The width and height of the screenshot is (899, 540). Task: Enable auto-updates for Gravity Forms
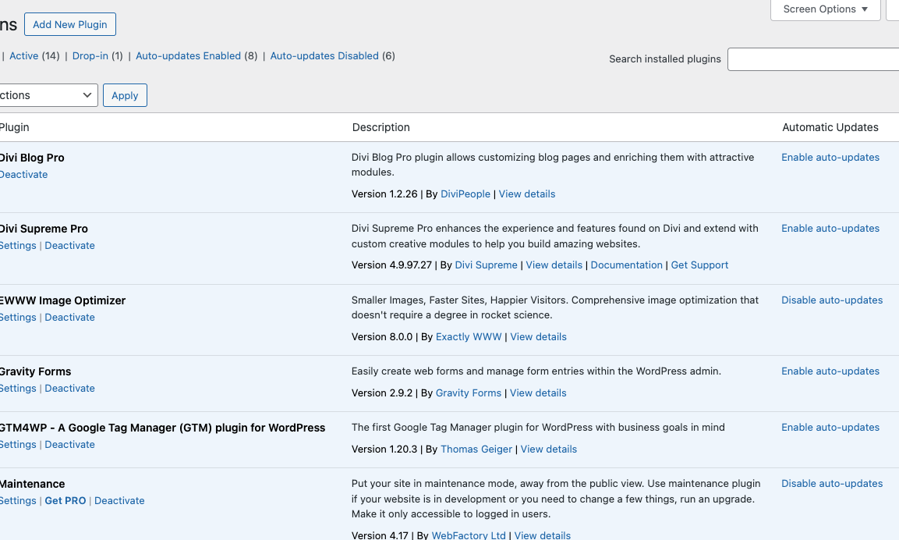coord(830,371)
